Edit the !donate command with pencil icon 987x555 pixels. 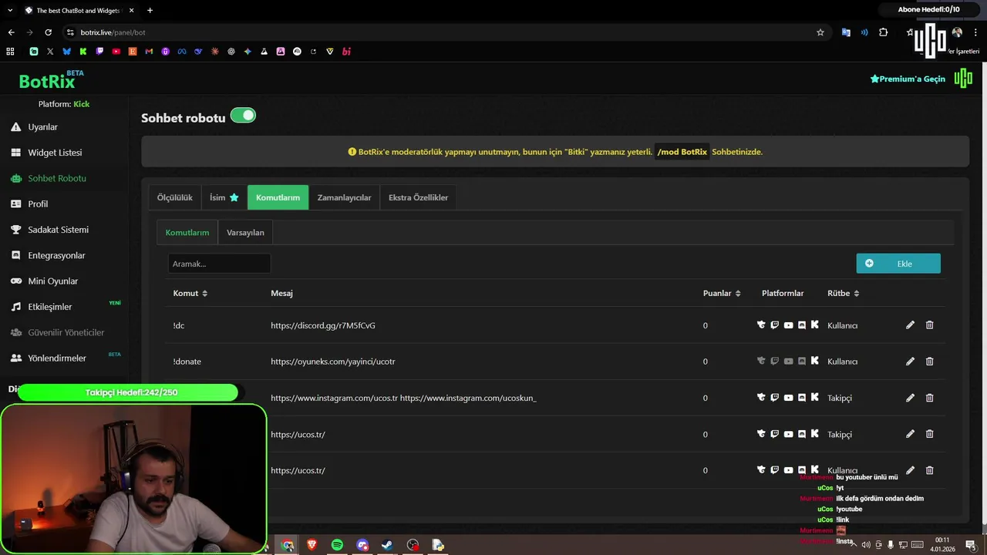click(910, 362)
